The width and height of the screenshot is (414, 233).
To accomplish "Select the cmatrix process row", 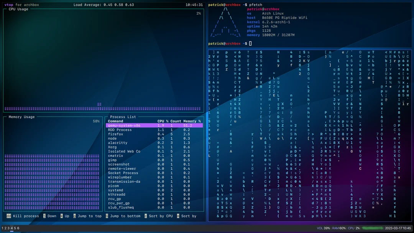I will [116, 156].
